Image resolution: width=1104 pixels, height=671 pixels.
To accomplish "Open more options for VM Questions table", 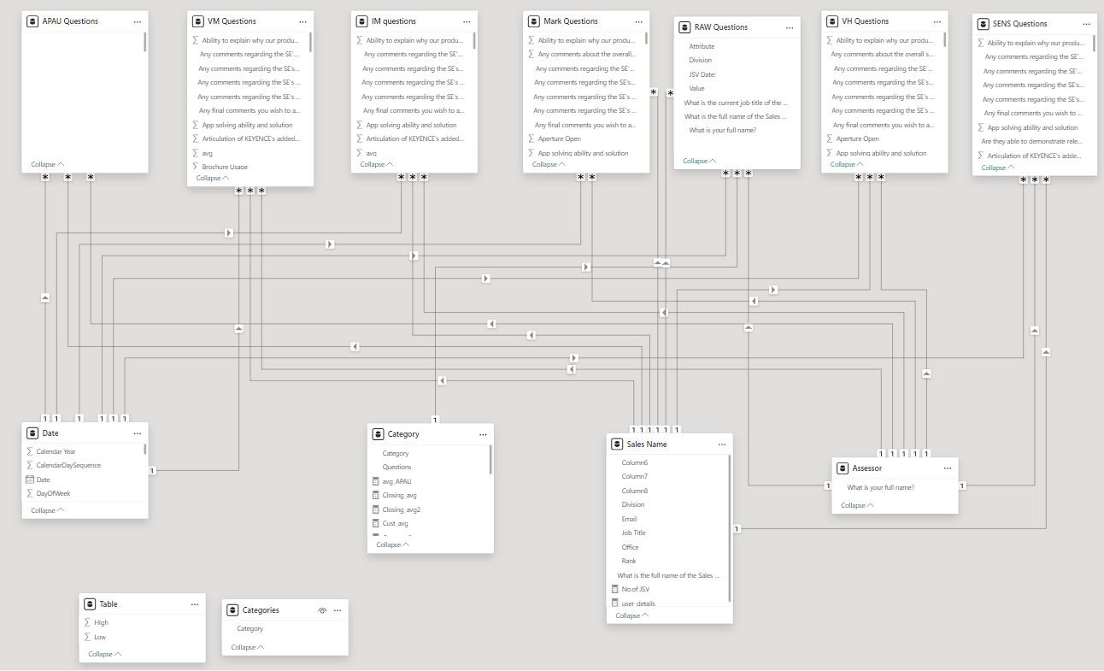I will point(303,21).
